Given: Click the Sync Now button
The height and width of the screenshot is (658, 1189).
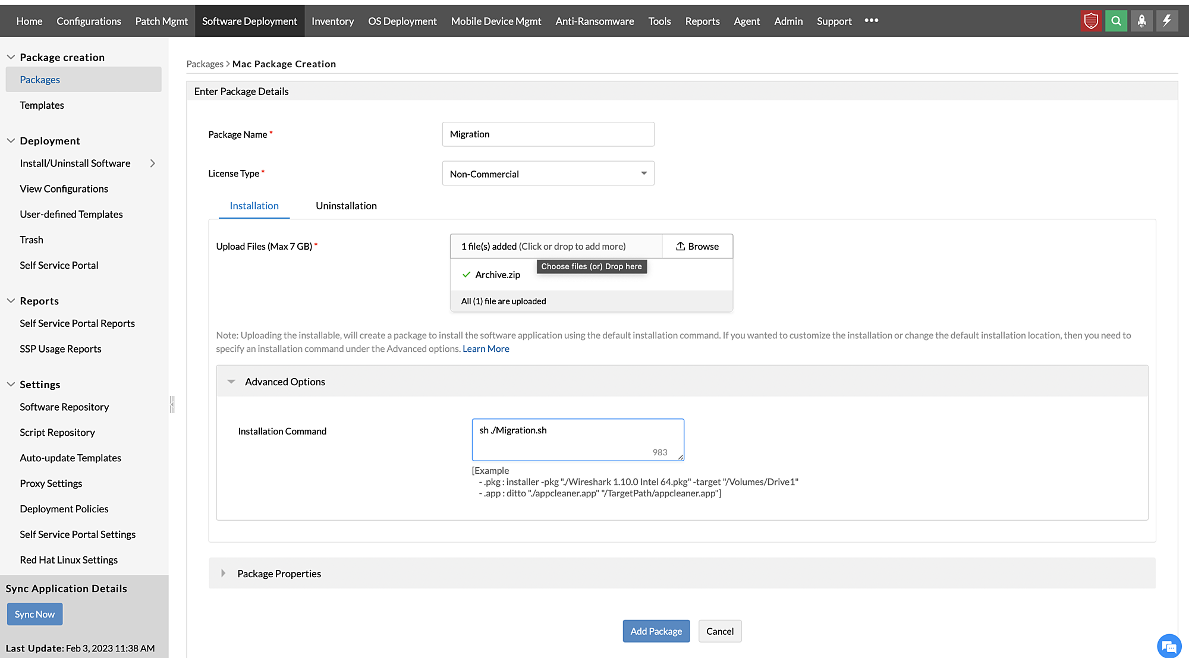Looking at the screenshot, I should tap(34, 613).
